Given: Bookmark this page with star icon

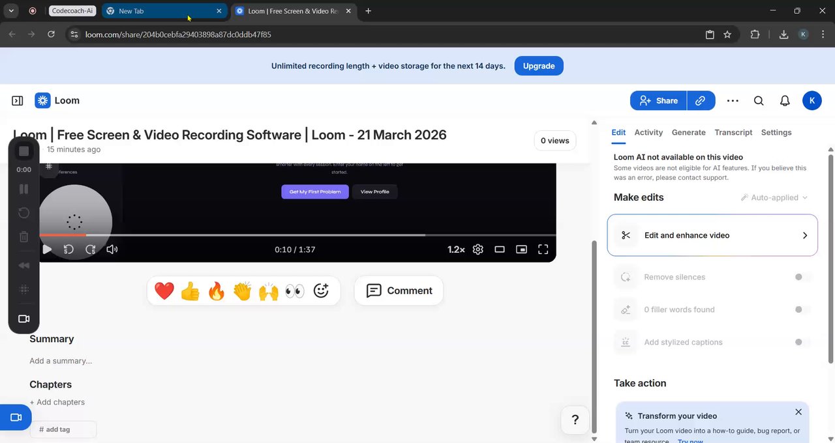Looking at the screenshot, I should (x=727, y=35).
